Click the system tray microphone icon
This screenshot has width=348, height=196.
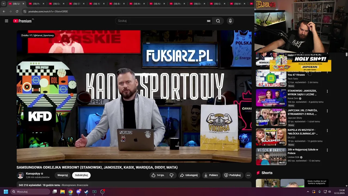pos(319,192)
